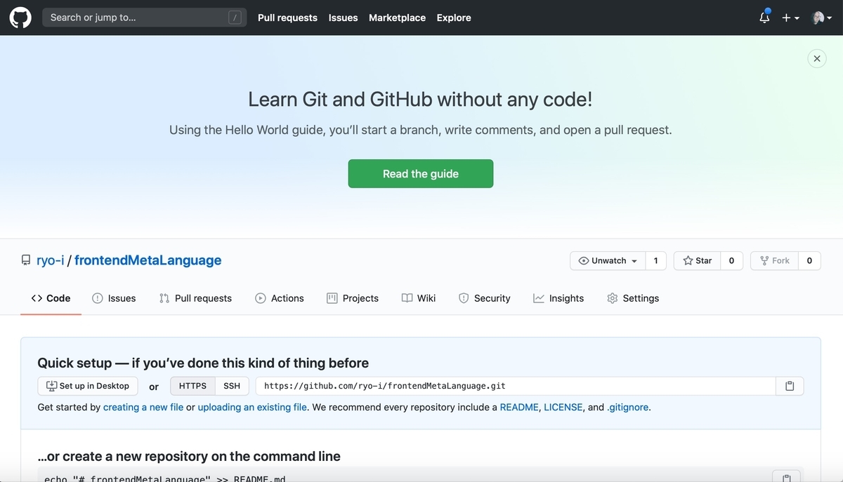This screenshot has height=482, width=843.
Task: Click the uploading an existing file link
Action: (252, 407)
